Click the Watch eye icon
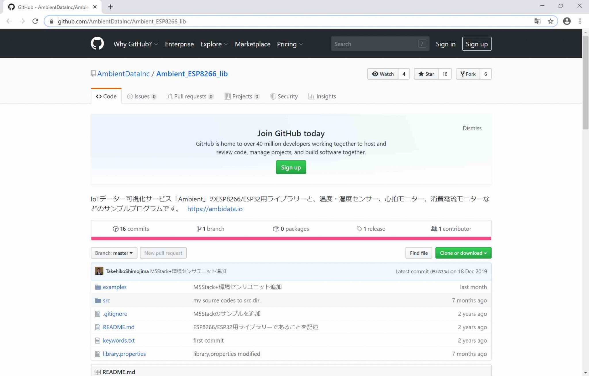589x376 pixels. [x=375, y=74]
